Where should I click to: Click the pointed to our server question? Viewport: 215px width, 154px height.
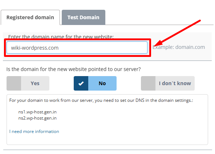point(73,69)
